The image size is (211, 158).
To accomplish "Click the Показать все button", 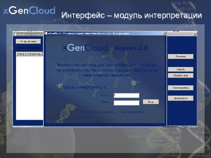I will tap(181, 75).
